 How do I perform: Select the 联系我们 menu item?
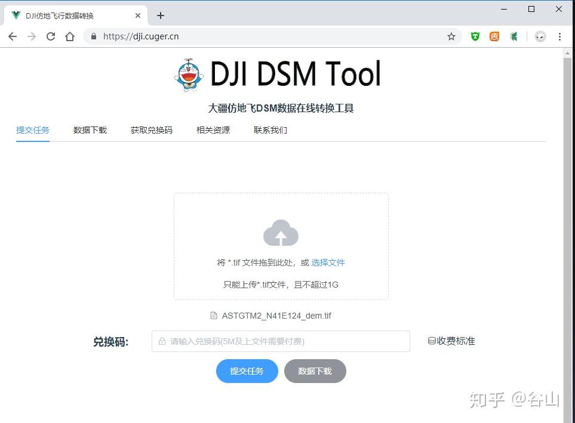[269, 129]
